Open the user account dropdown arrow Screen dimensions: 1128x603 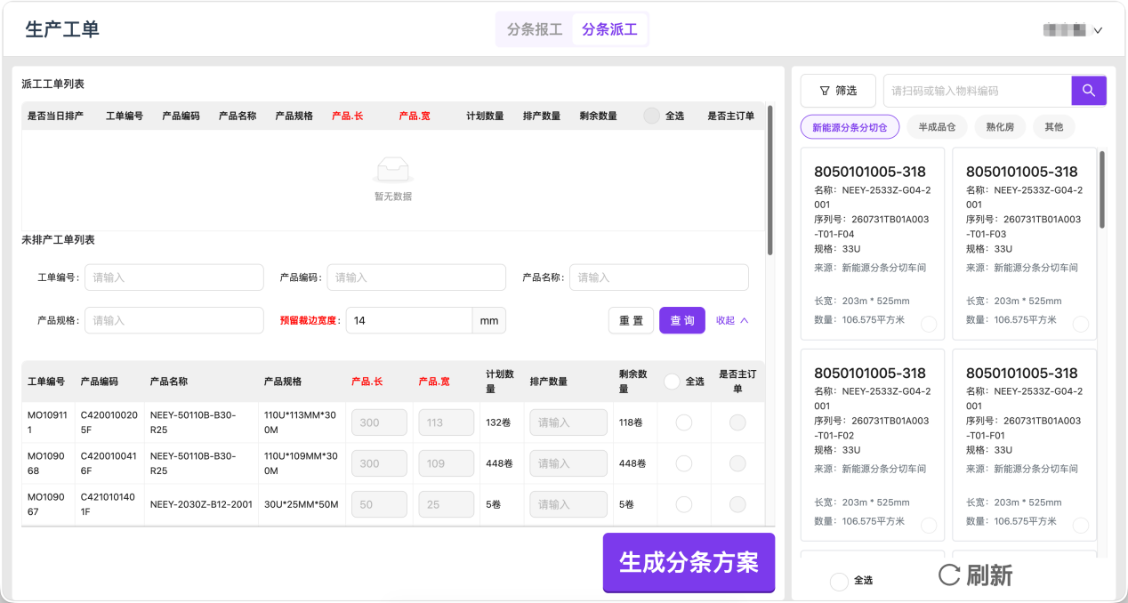point(1098,30)
